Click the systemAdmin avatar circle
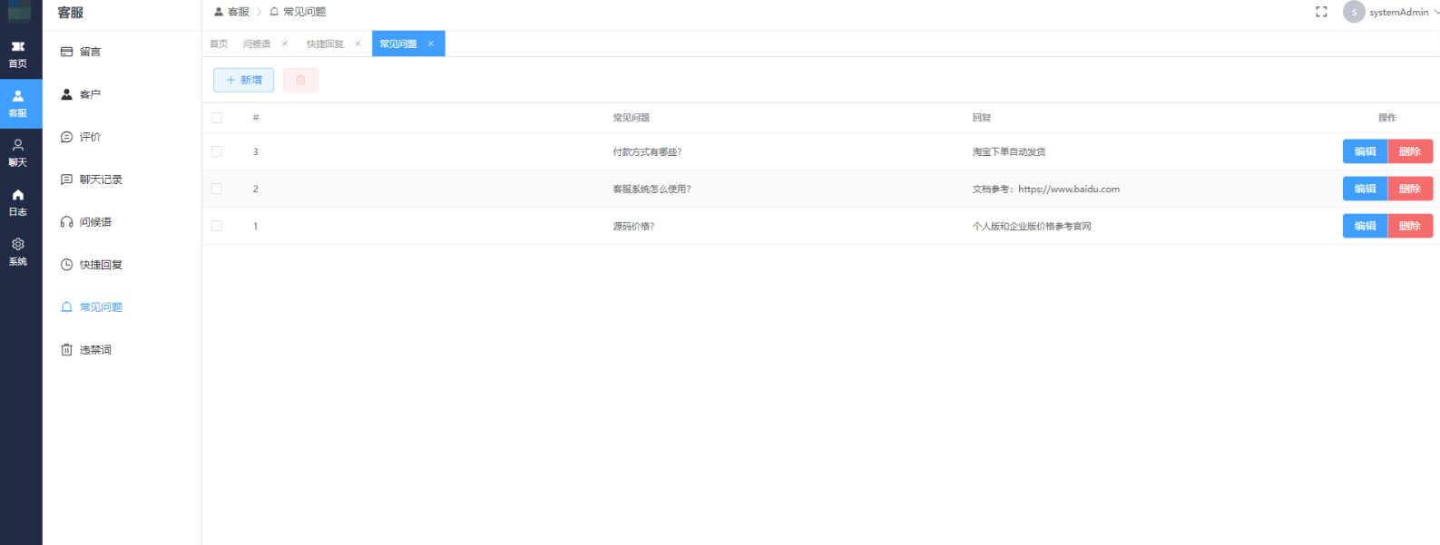The width and height of the screenshot is (1440, 545). (x=1354, y=12)
